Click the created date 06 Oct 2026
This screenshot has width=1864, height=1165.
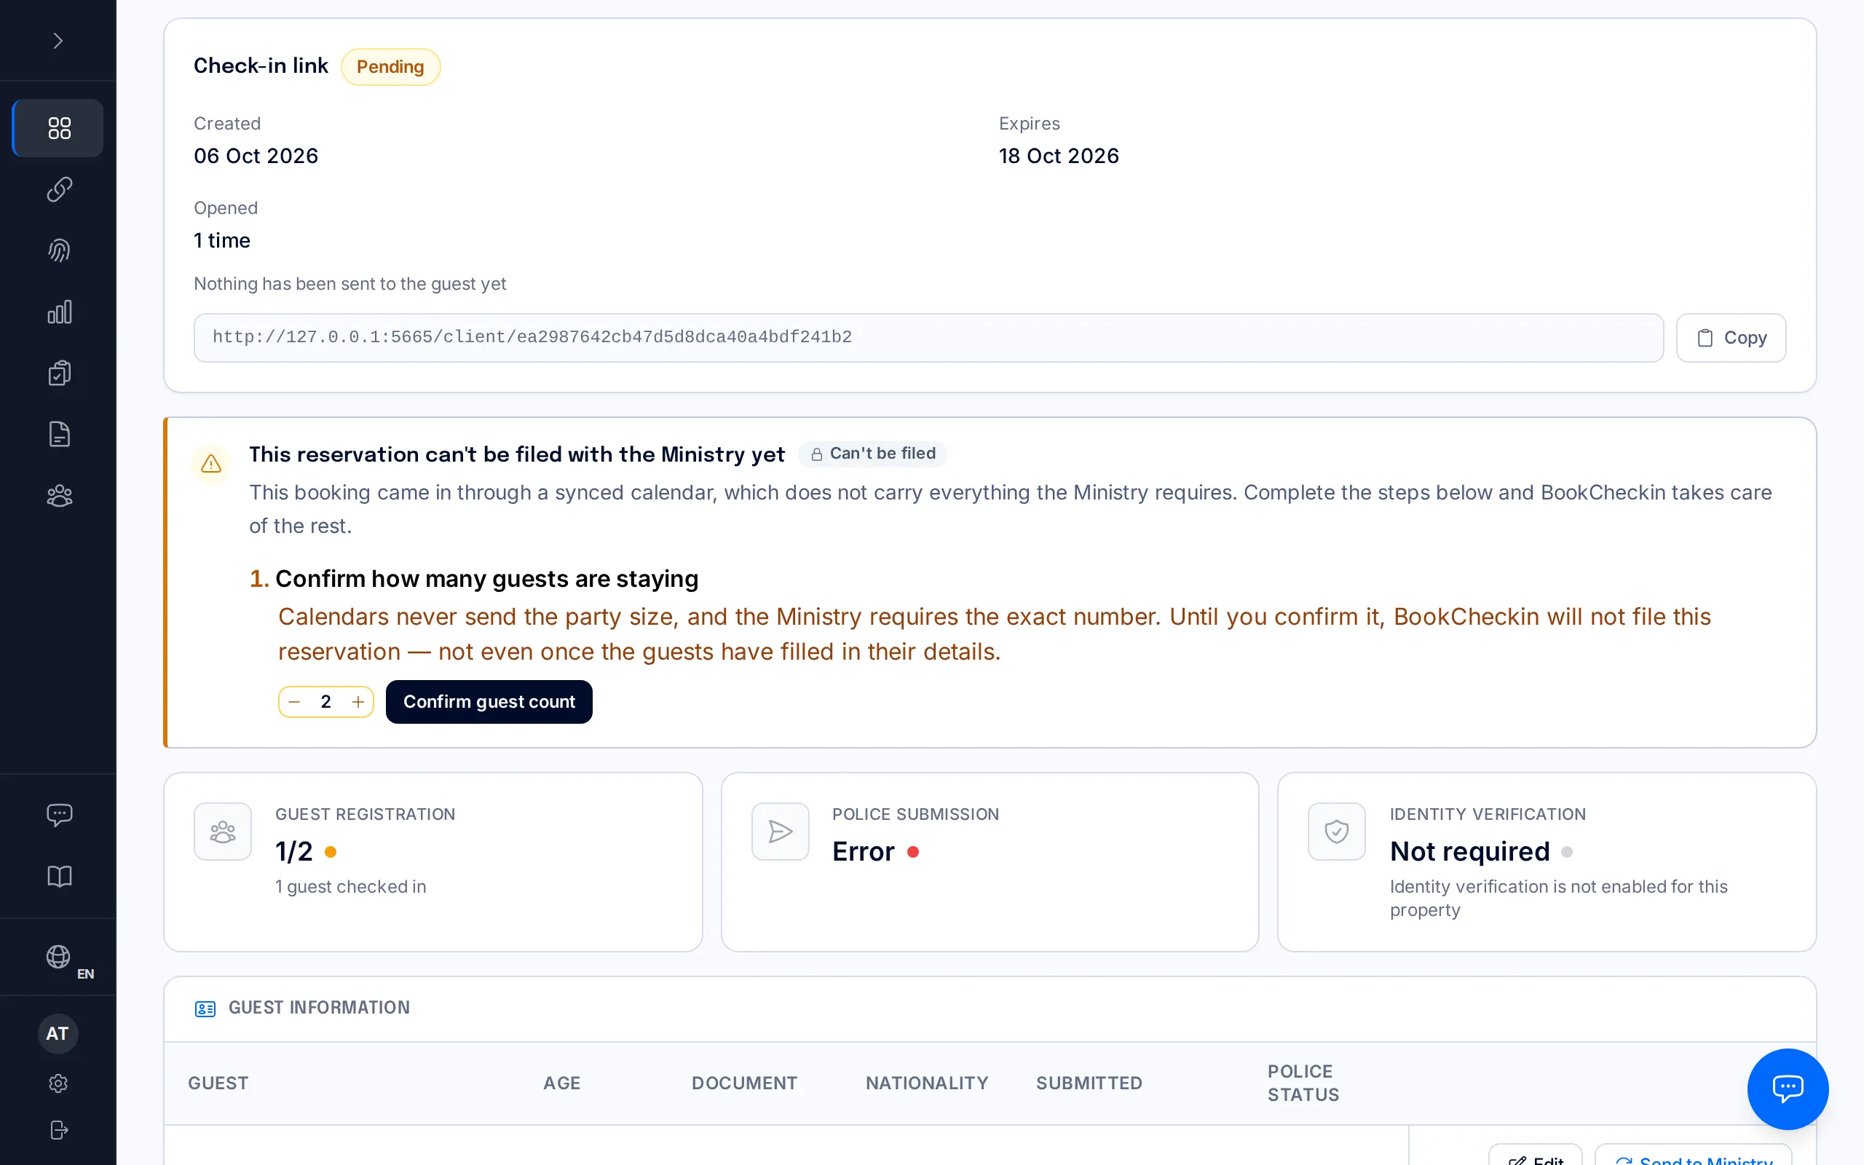coord(256,156)
